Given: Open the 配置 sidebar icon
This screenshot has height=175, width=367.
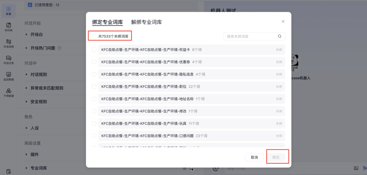Looking at the screenshot, I should [x=8, y=11].
